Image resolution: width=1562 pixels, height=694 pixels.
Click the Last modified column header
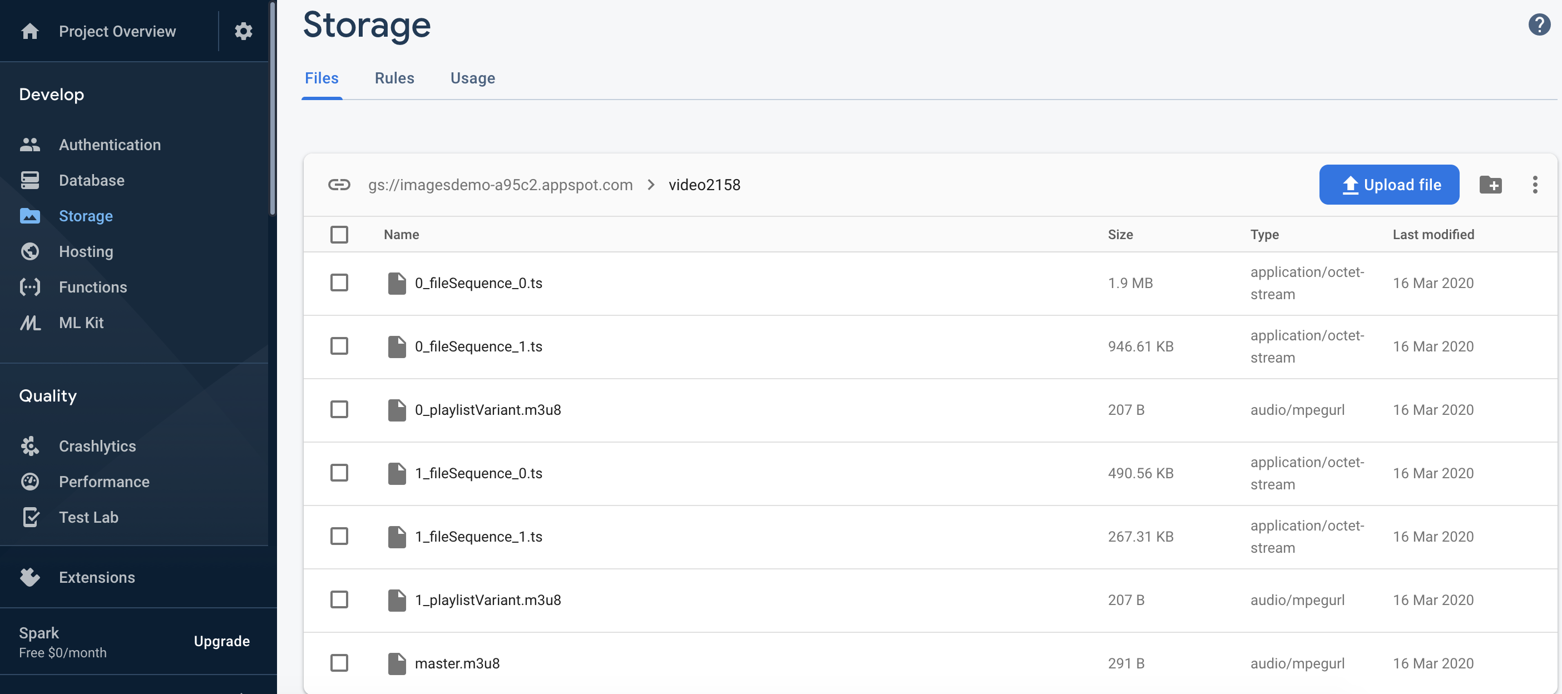(x=1433, y=235)
